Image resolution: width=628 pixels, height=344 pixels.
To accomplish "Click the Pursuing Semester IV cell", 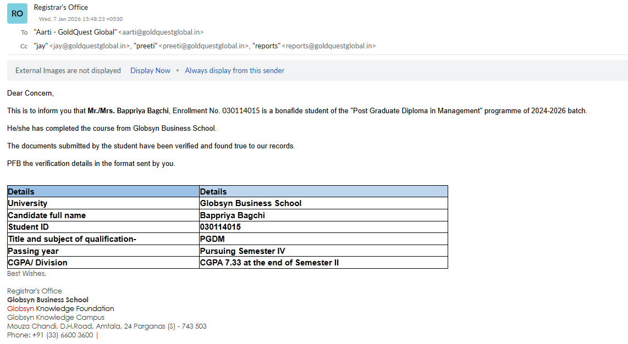I will (x=243, y=251).
